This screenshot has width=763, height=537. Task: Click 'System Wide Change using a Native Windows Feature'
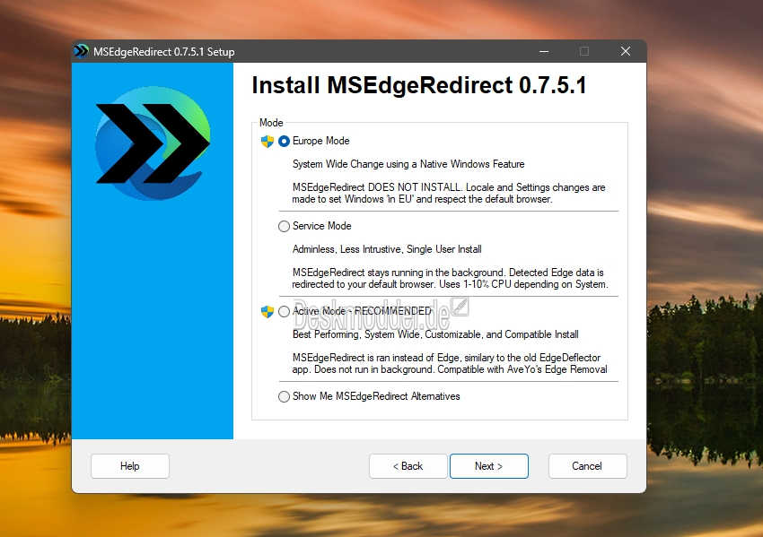tap(408, 164)
